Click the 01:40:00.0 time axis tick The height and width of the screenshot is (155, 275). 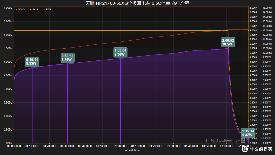click(x=191, y=146)
